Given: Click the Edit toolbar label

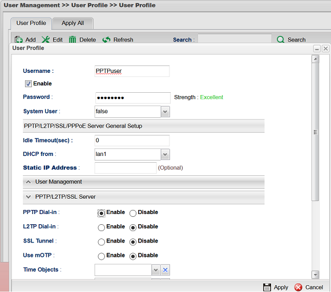Looking at the screenshot, I should pos(58,40).
